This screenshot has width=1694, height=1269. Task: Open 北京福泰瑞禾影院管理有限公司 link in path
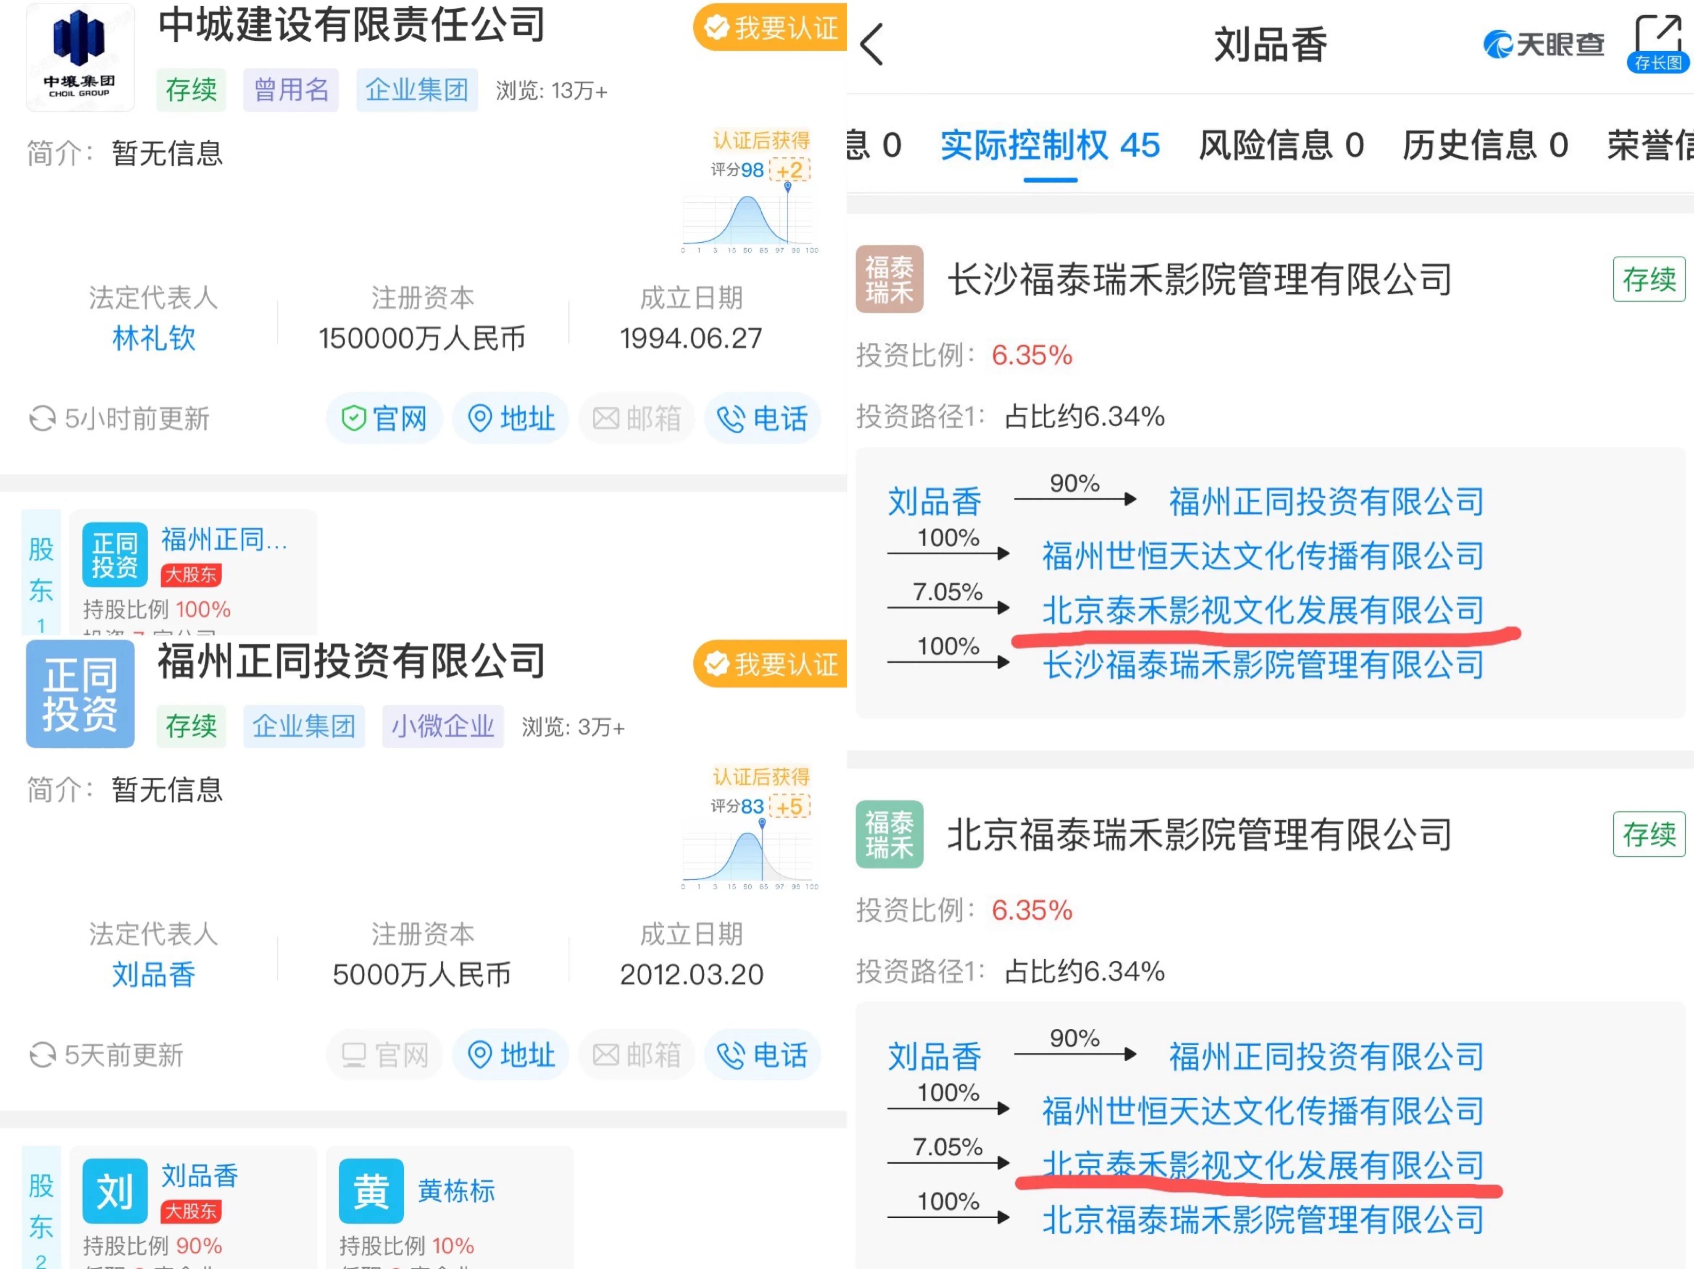click(x=1263, y=1219)
